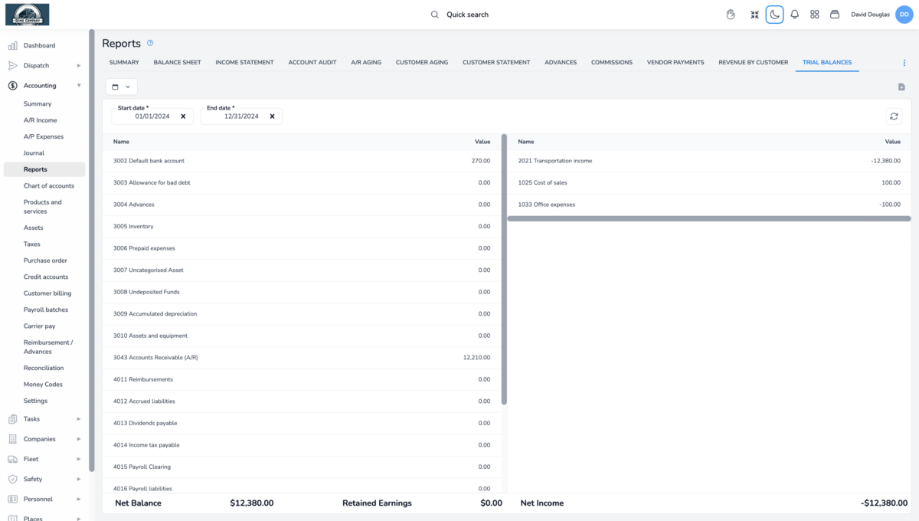Click the refresh icon for trial balances
The height and width of the screenshot is (521, 919).
point(894,116)
